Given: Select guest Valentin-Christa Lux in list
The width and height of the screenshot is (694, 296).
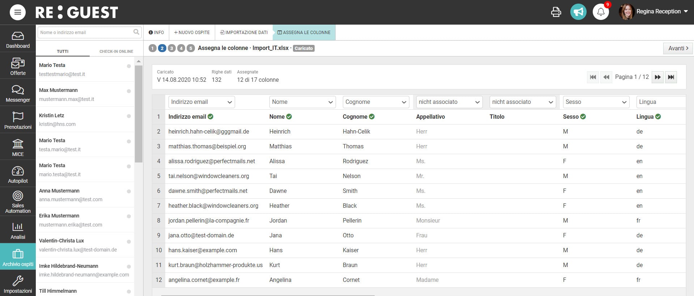Looking at the screenshot, I should (x=85, y=245).
